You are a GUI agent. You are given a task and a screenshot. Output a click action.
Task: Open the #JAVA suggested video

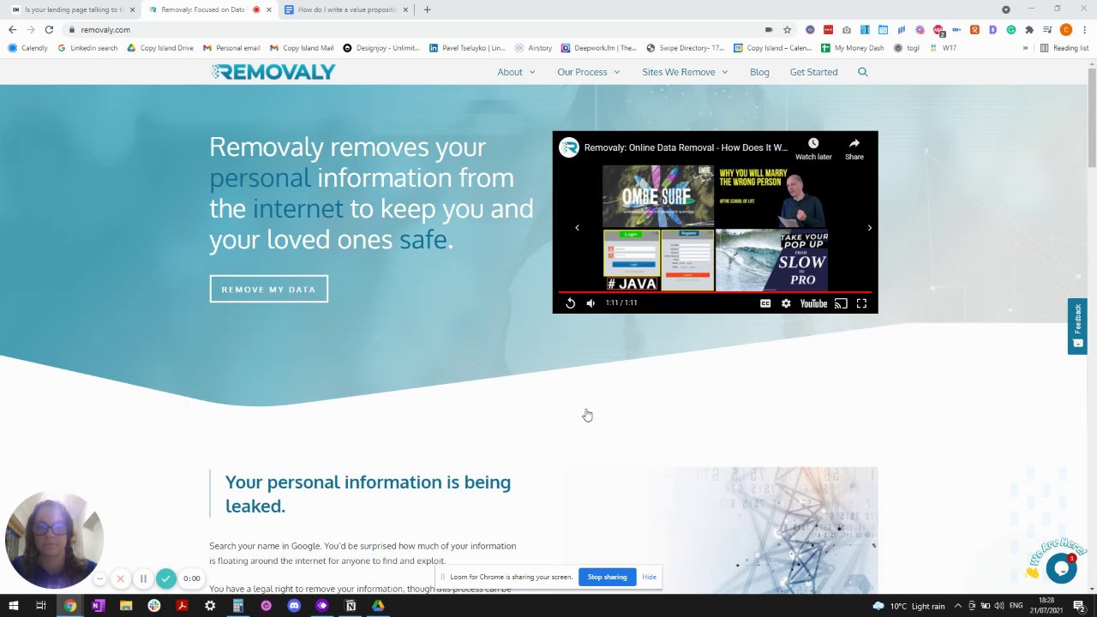click(x=658, y=261)
